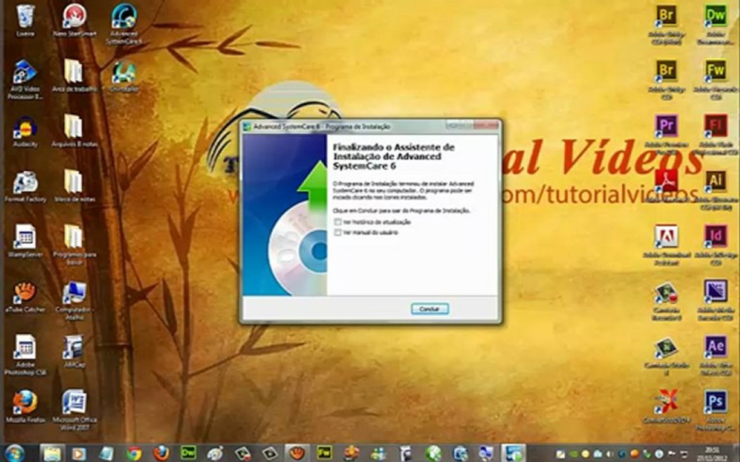Select Adobe After Effects Ae desktop icon
The width and height of the screenshot is (740, 462).
716,355
